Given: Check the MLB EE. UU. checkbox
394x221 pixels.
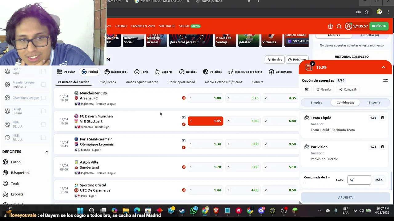Looking at the screenshot, I should 43,138.
